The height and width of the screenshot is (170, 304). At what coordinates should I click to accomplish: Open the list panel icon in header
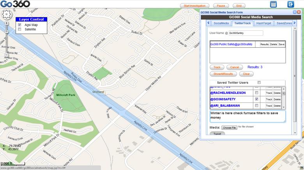click(x=273, y=4)
